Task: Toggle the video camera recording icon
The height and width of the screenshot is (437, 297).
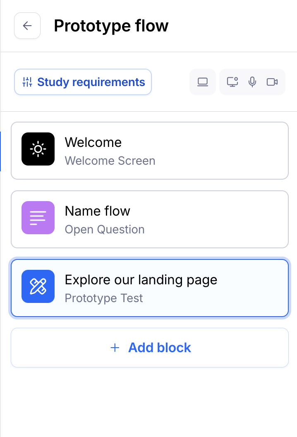Action: coord(272,82)
